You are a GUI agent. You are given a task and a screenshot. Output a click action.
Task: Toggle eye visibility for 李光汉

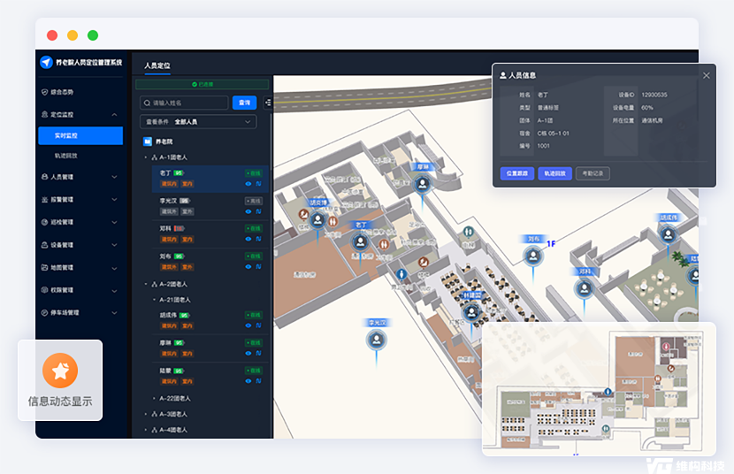(248, 212)
